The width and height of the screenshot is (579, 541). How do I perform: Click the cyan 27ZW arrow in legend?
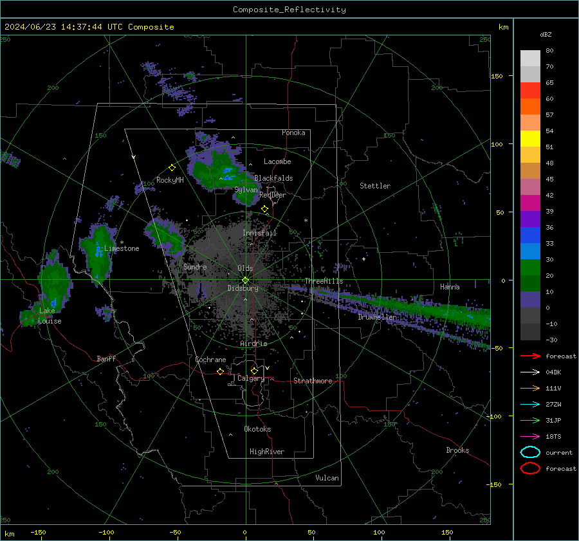[x=530, y=405]
